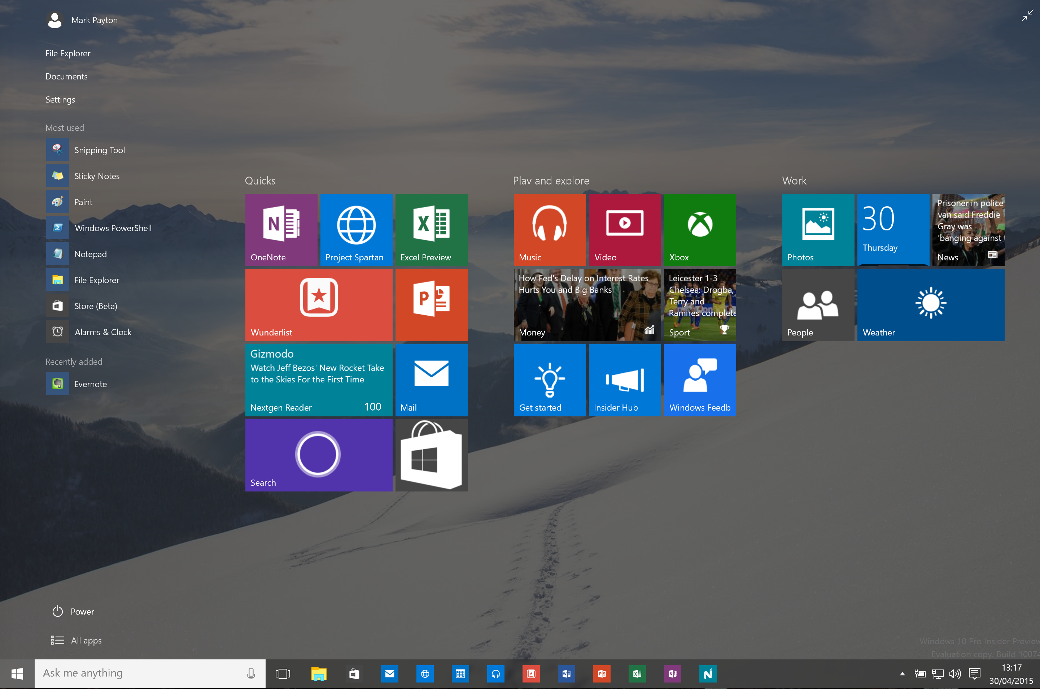This screenshot has height=689, width=1040.
Task: Launch the PowerPoint tile
Action: pos(431,305)
